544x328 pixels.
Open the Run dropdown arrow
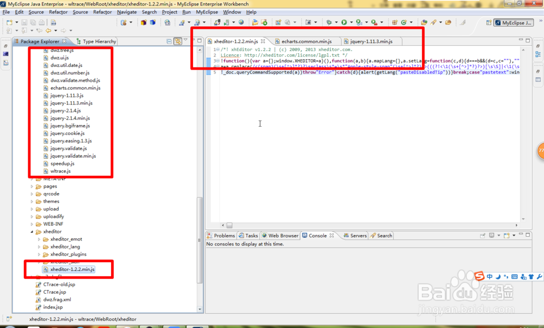click(x=351, y=22)
